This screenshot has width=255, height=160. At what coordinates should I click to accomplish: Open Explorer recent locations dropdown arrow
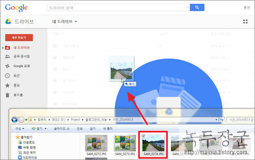click(26, 120)
